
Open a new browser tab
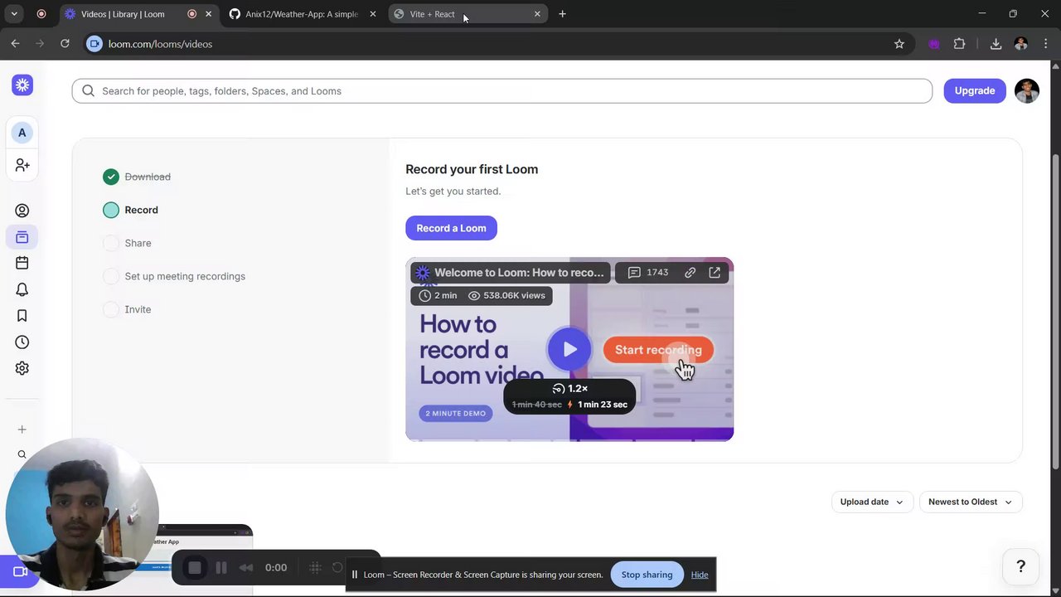(562, 14)
